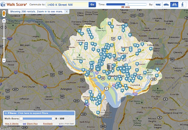Select commute by car icon
The width and height of the screenshot is (188, 130).
166,5
